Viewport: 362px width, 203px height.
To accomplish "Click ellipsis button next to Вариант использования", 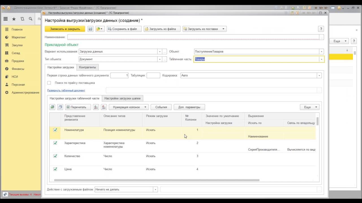I will pos(165,52).
